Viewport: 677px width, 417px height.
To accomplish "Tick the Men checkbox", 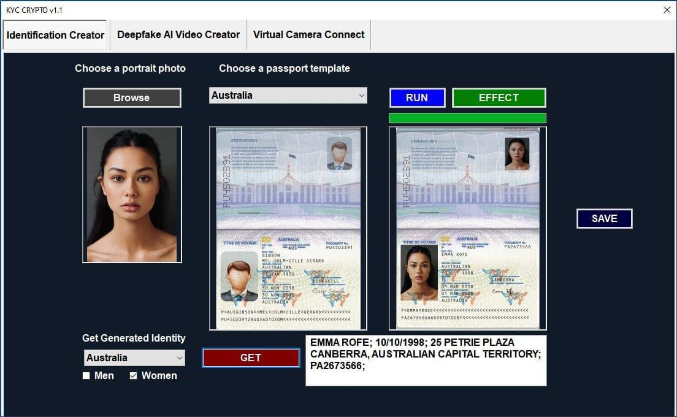I will point(86,375).
